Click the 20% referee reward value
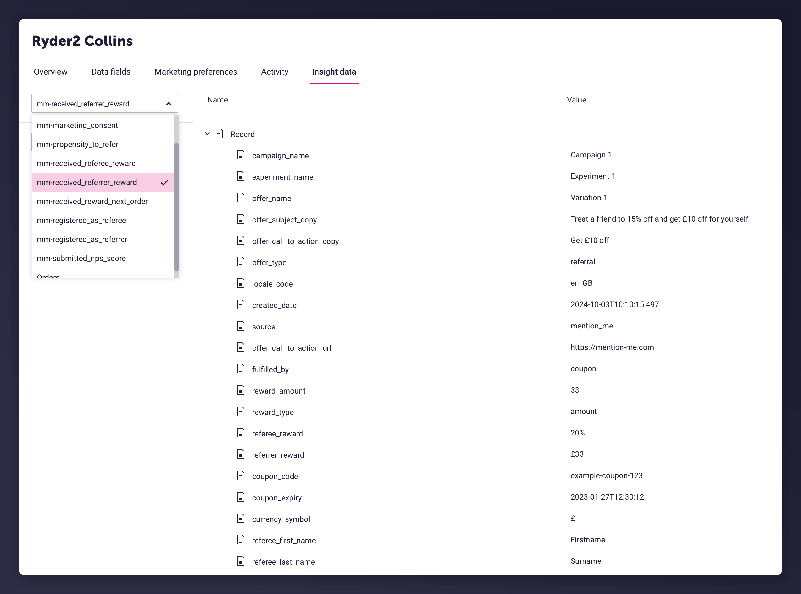The image size is (801, 594). [x=578, y=433]
